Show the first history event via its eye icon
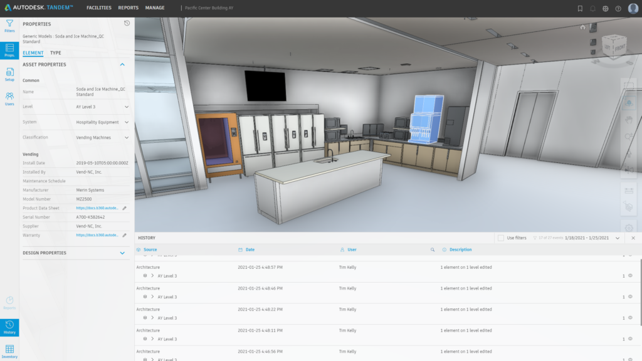Viewport: 642px width, 361px height. tap(629, 276)
